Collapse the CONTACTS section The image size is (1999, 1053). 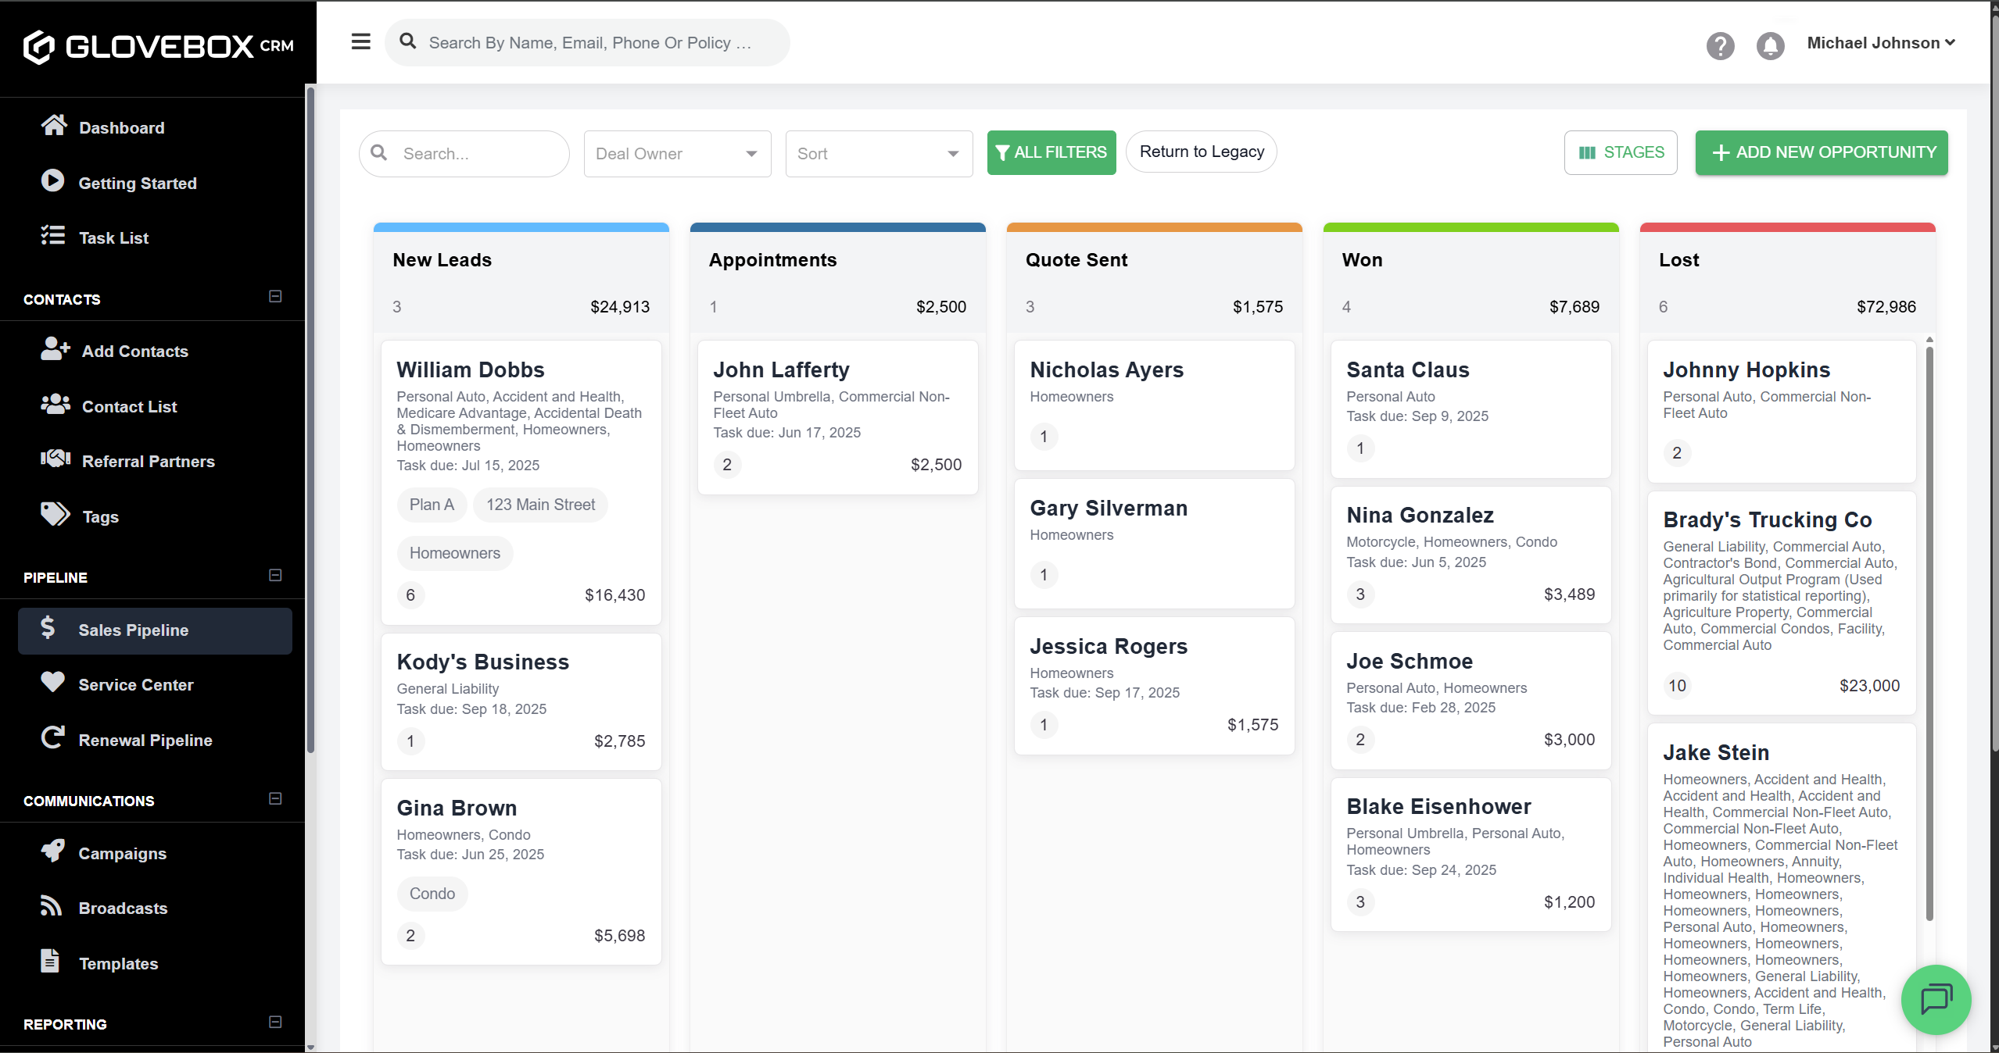pos(275,297)
